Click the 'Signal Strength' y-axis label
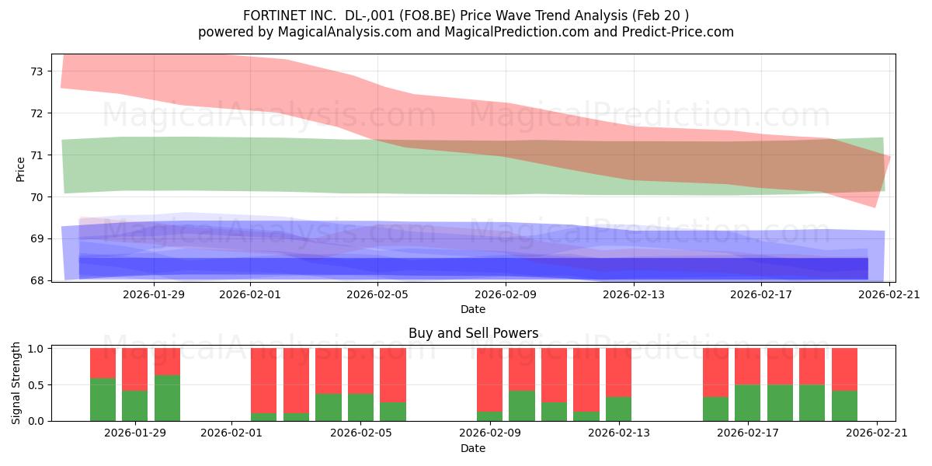 17,384
